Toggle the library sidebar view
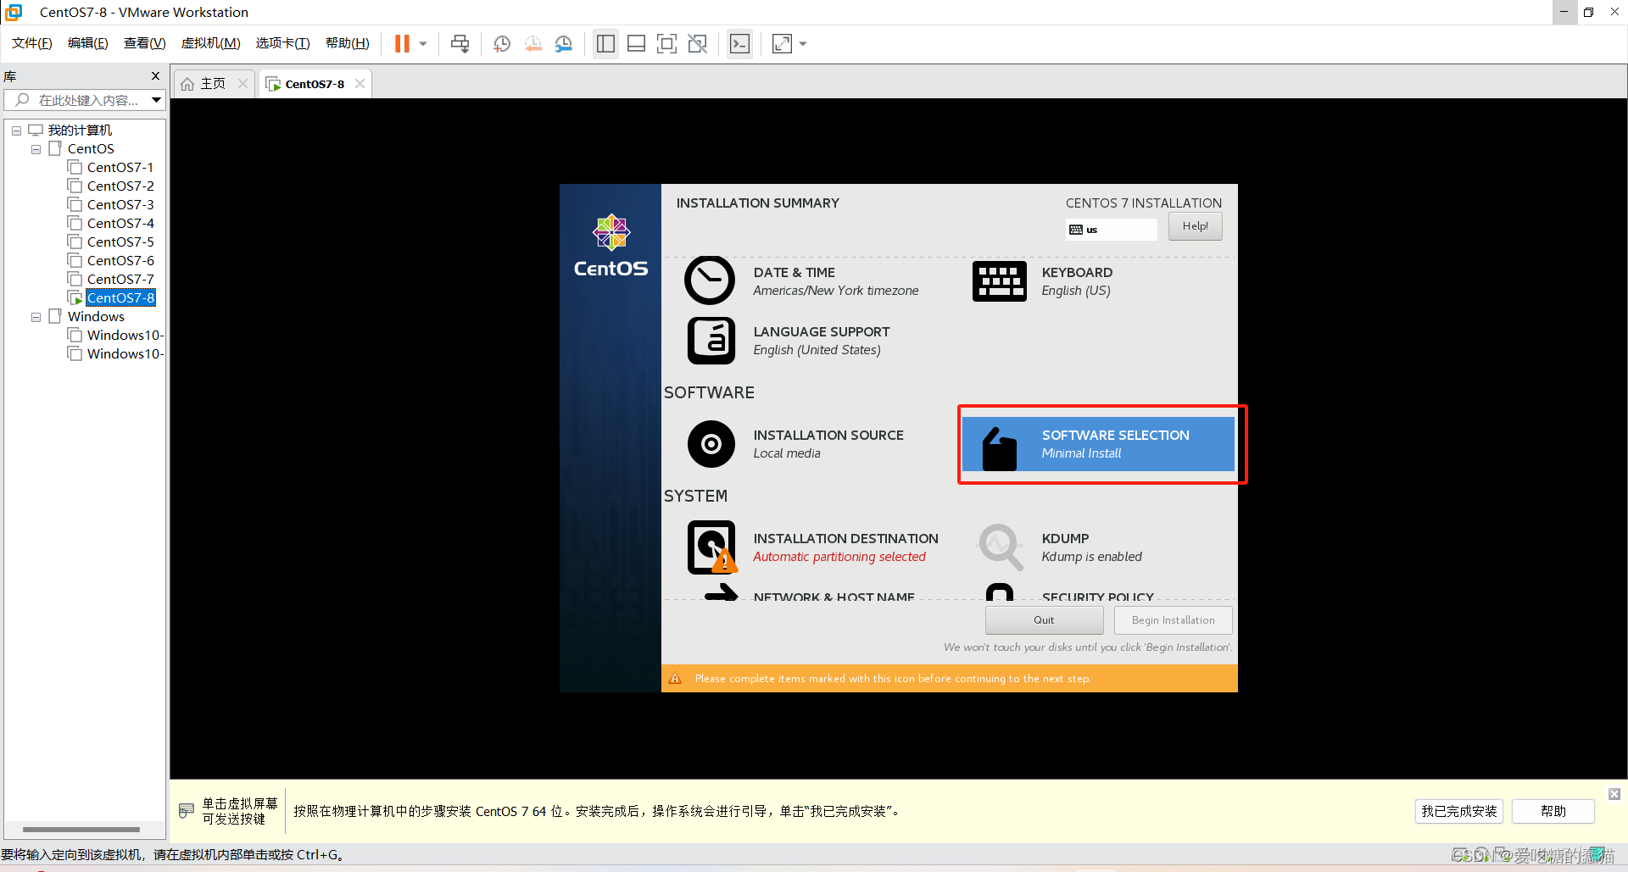This screenshot has height=872, width=1628. (605, 44)
